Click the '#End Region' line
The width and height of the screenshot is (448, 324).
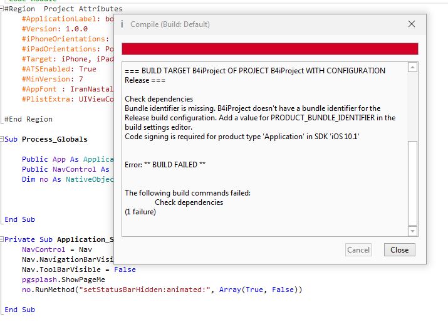point(28,119)
